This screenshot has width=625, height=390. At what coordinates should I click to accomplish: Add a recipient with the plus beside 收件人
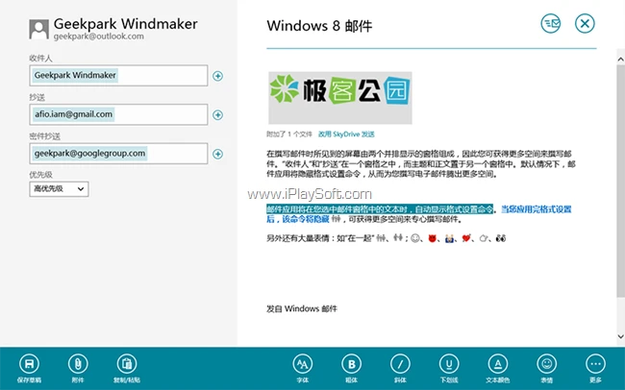click(217, 76)
